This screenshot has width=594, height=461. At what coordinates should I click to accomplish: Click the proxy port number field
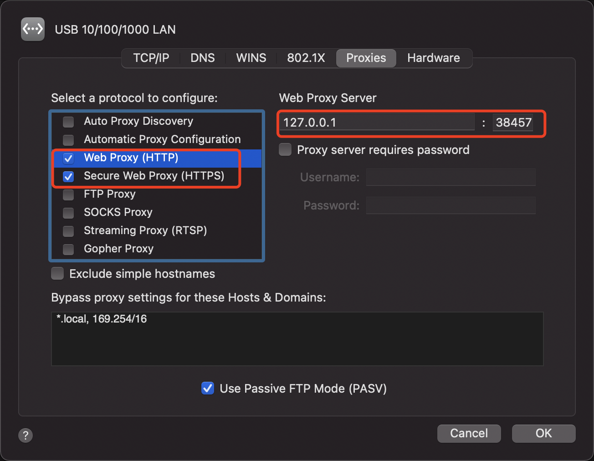[513, 123]
